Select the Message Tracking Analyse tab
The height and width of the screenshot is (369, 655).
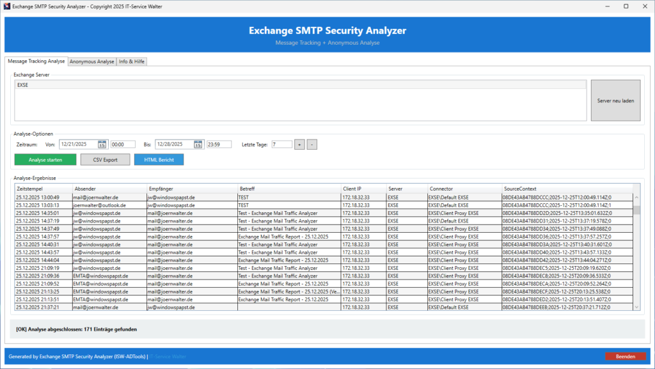tap(37, 61)
